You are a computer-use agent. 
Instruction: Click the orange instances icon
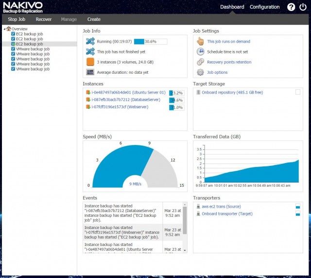[90, 62]
